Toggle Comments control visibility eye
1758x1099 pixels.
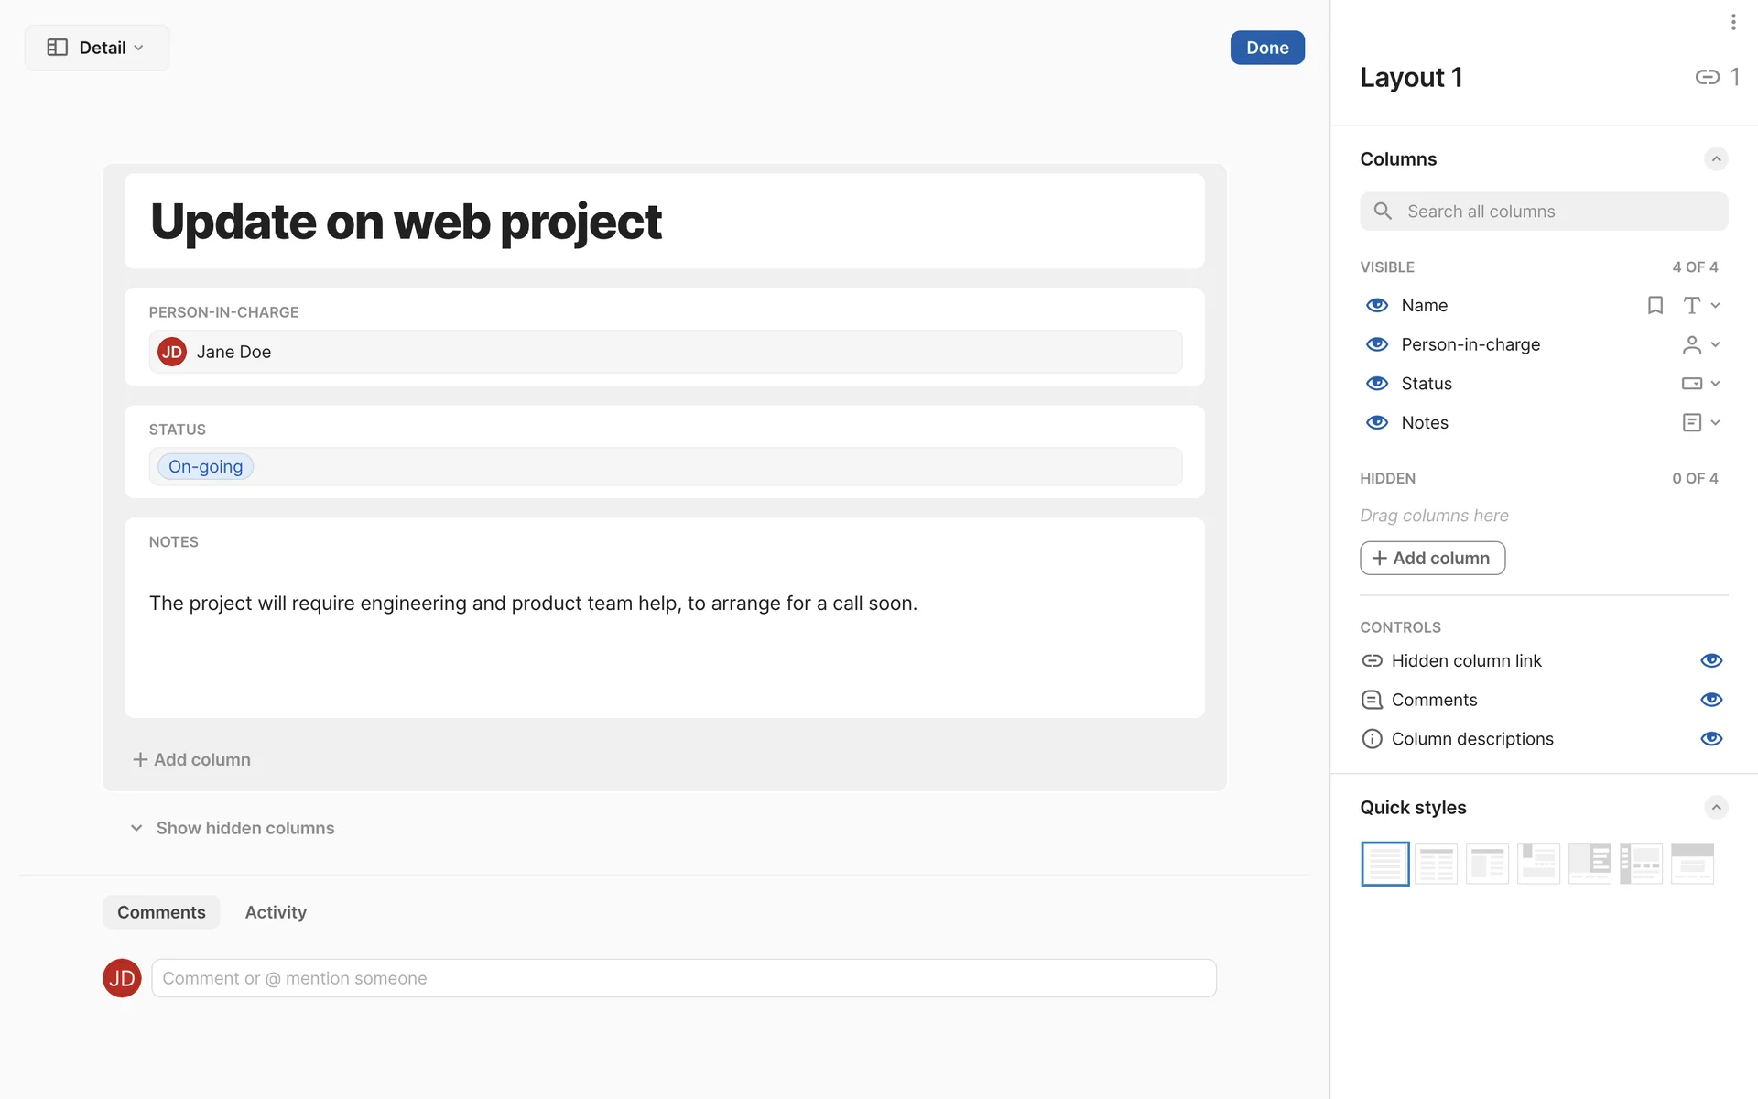pos(1710,700)
